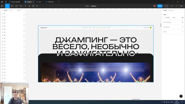Open the Design tab
The image size is (185, 104).
click(x=165, y=10)
